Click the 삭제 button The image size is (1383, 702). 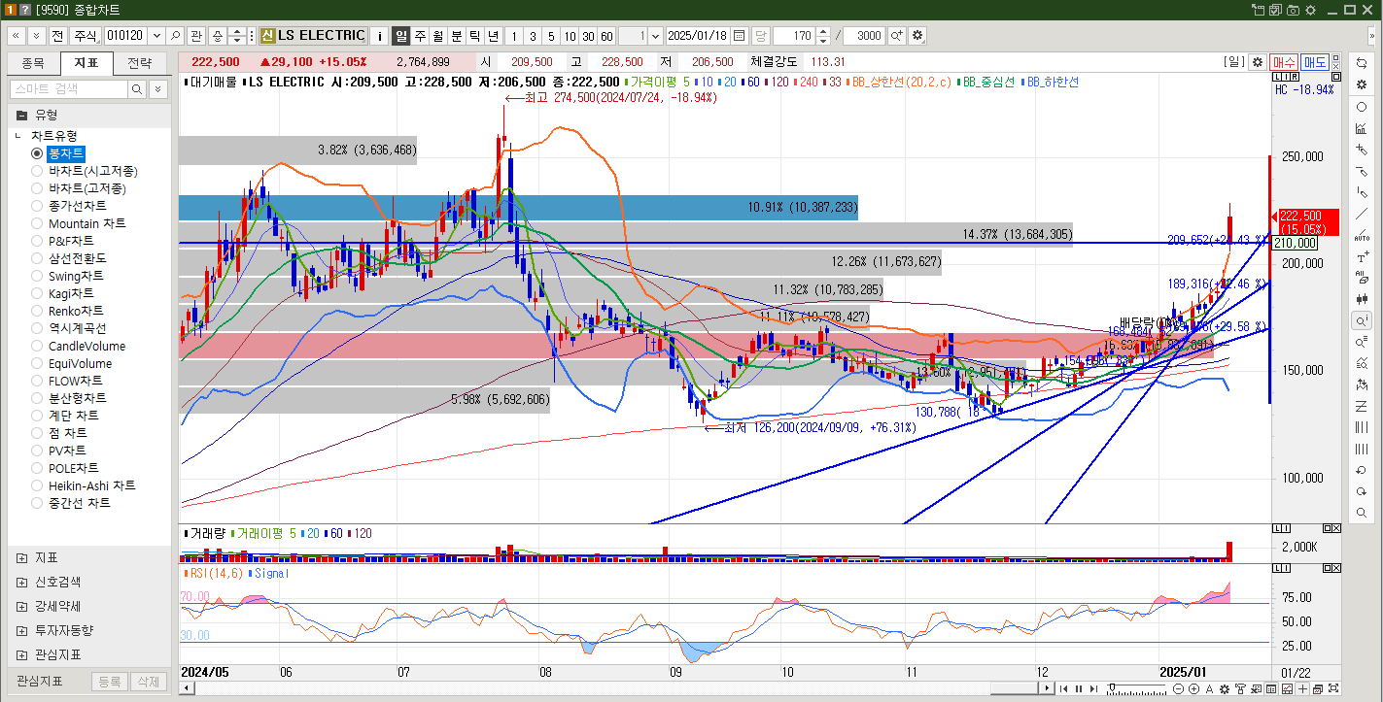[148, 682]
